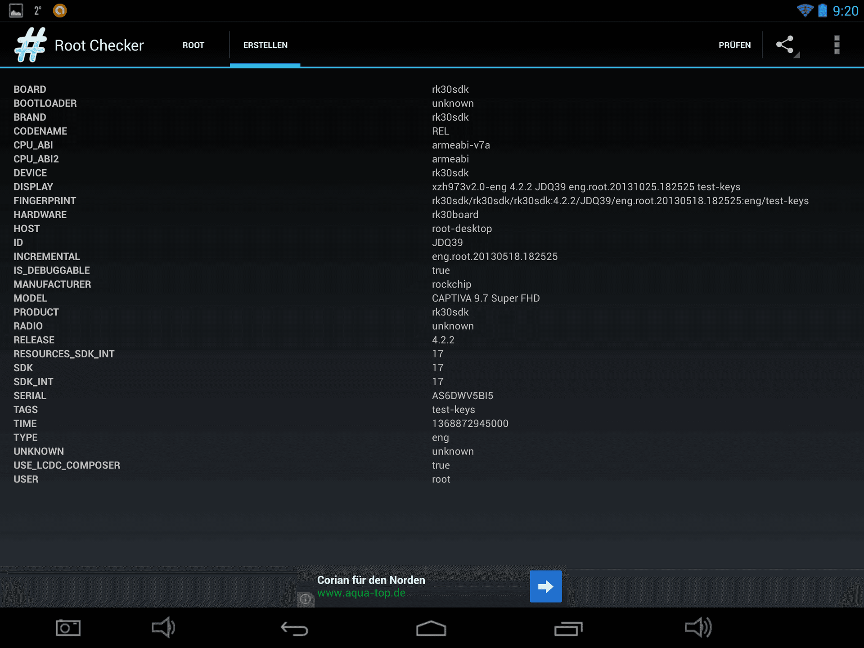Screen dimensions: 864x648
Task: Select the HARDWARE value rk30board
Action: pos(455,215)
